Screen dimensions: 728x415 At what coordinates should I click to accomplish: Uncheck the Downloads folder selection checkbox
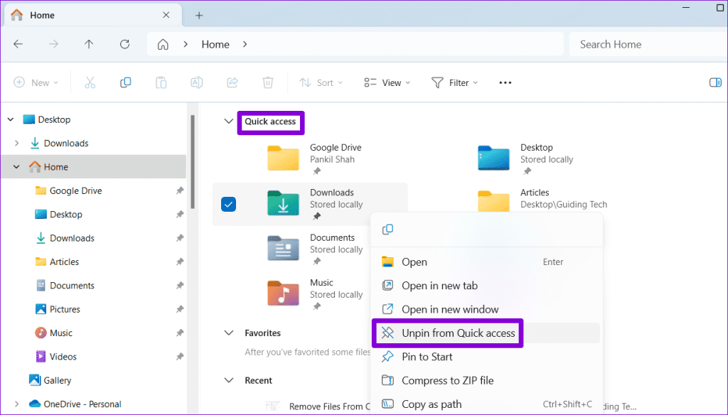coord(228,204)
